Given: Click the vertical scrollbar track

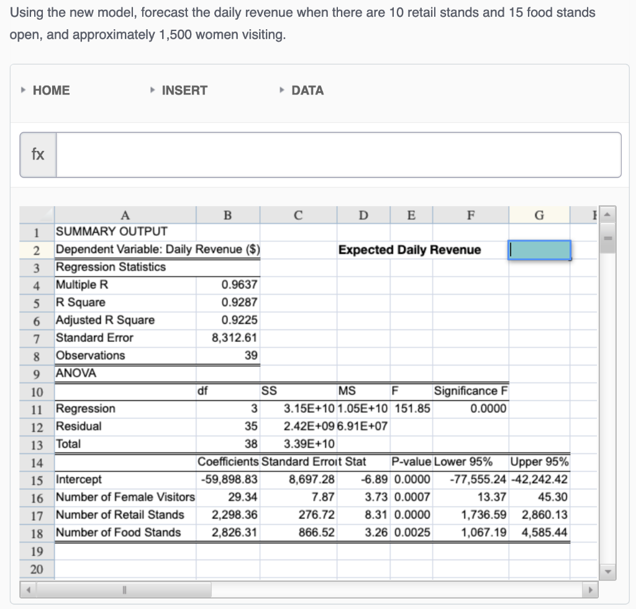Looking at the screenshot, I should tap(608, 404).
